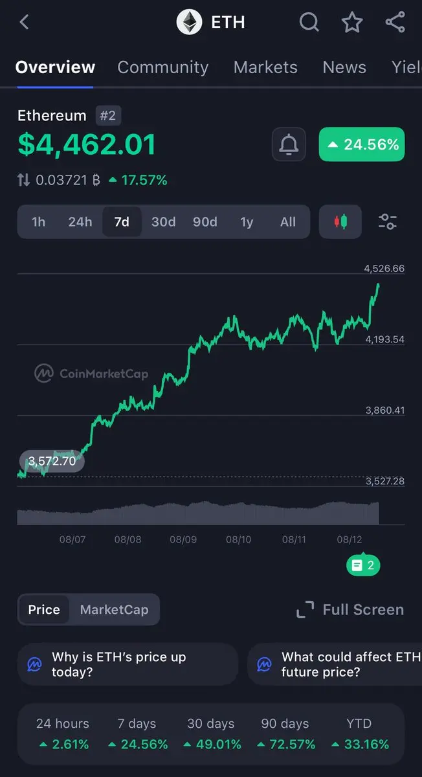Ask why ETH's price is up today
The width and height of the screenshot is (422, 777).
point(128,664)
